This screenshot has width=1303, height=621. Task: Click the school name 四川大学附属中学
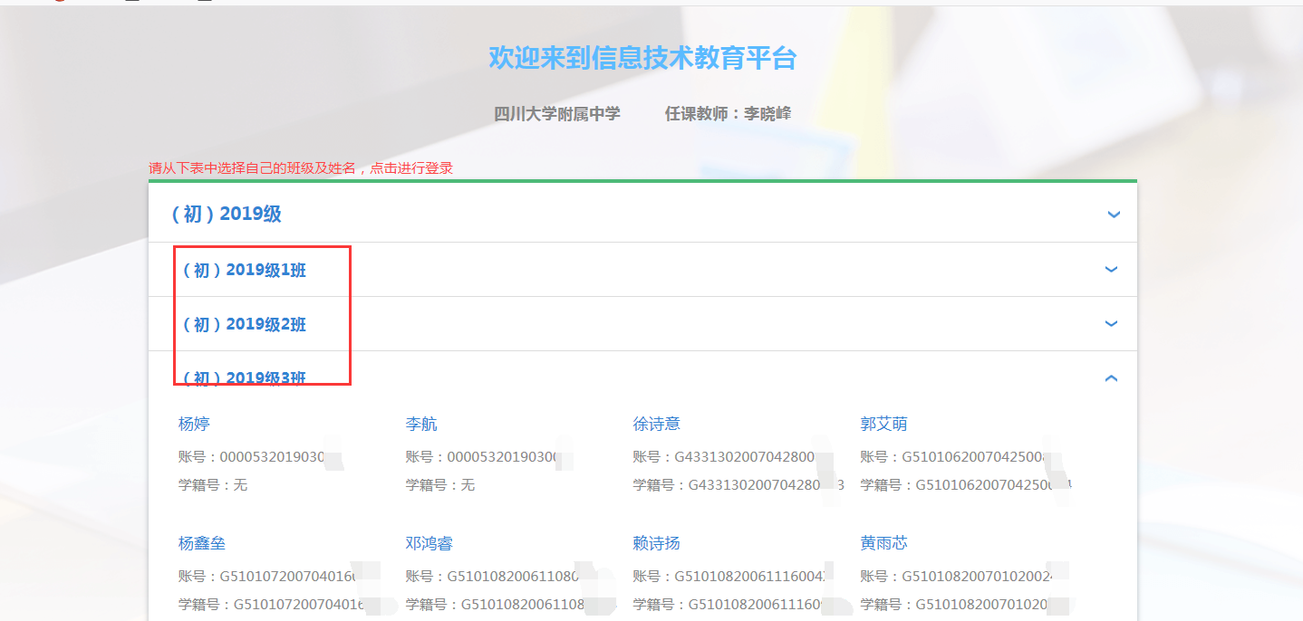[557, 114]
